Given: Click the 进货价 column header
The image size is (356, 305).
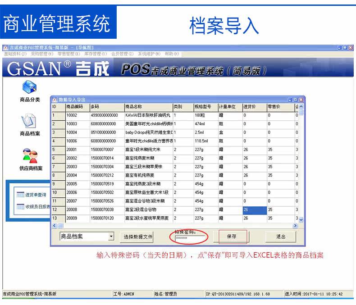Looking at the screenshot, I should click(255, 107).
